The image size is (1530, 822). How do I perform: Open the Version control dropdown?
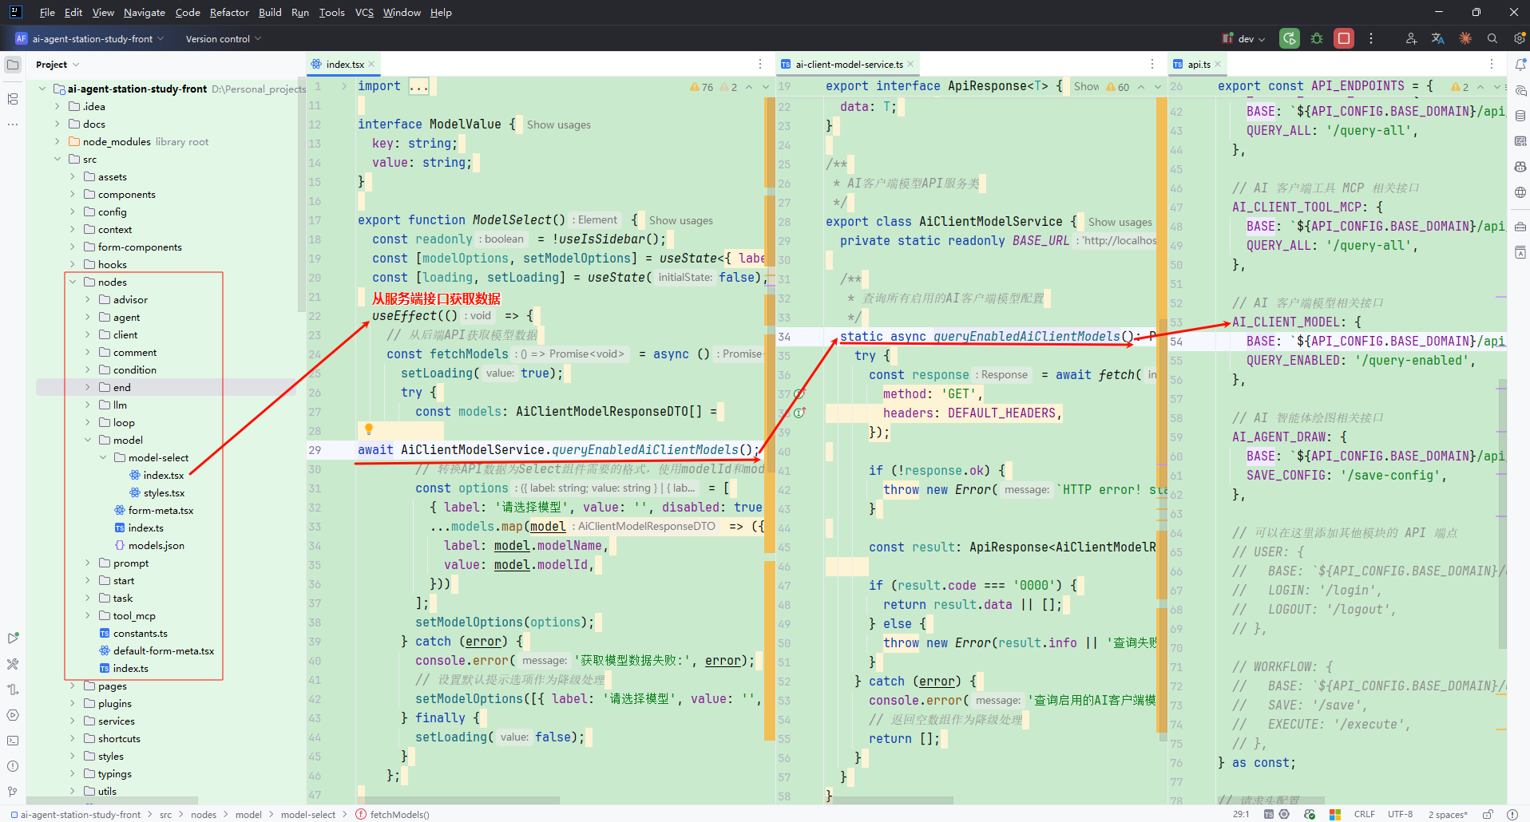tap(223, 38)
